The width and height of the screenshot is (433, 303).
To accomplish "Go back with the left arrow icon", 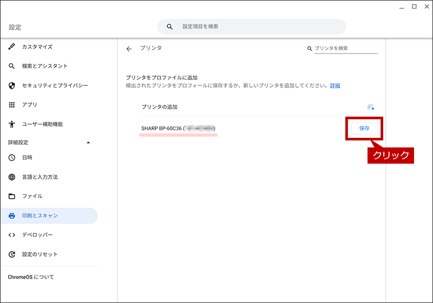I will tap(129, 49).
